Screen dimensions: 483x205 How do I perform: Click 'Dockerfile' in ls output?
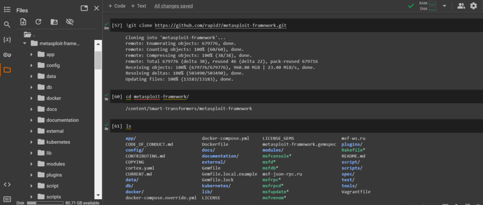tap(215, 144)
